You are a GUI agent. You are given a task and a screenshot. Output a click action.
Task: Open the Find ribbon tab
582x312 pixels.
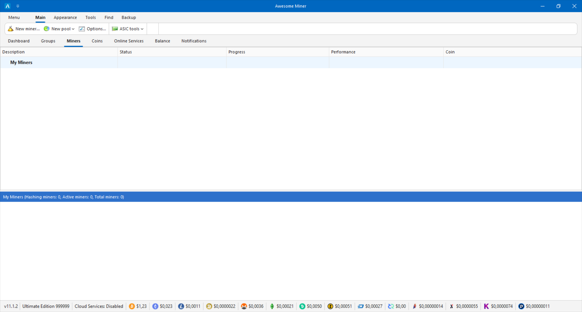pyautogui.click(x=109, y=18)
